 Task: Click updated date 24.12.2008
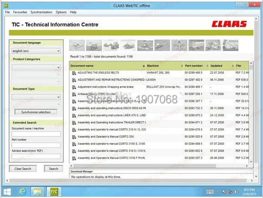point(217,115)
